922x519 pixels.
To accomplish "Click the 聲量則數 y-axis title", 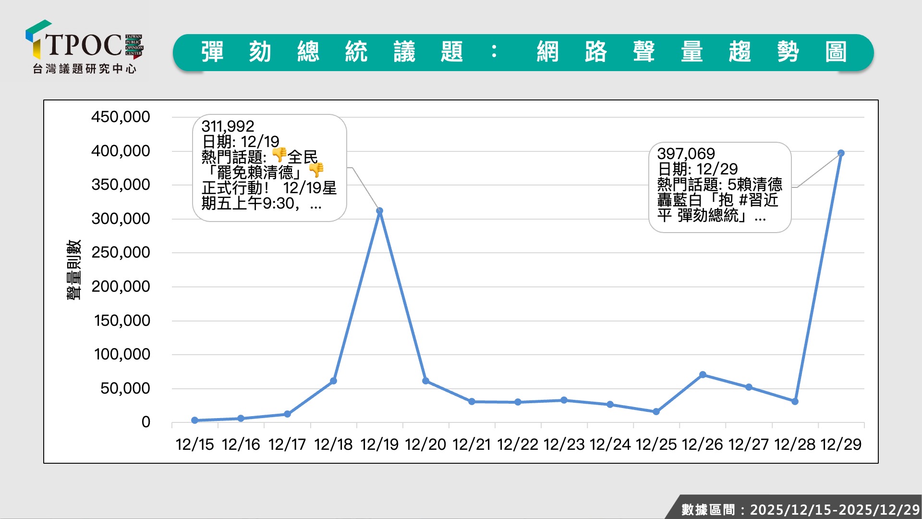I will (x=73, y=270).
